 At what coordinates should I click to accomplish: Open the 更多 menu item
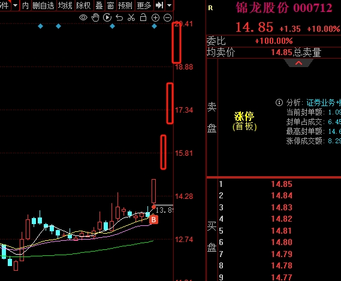click(x=144, y=5)
